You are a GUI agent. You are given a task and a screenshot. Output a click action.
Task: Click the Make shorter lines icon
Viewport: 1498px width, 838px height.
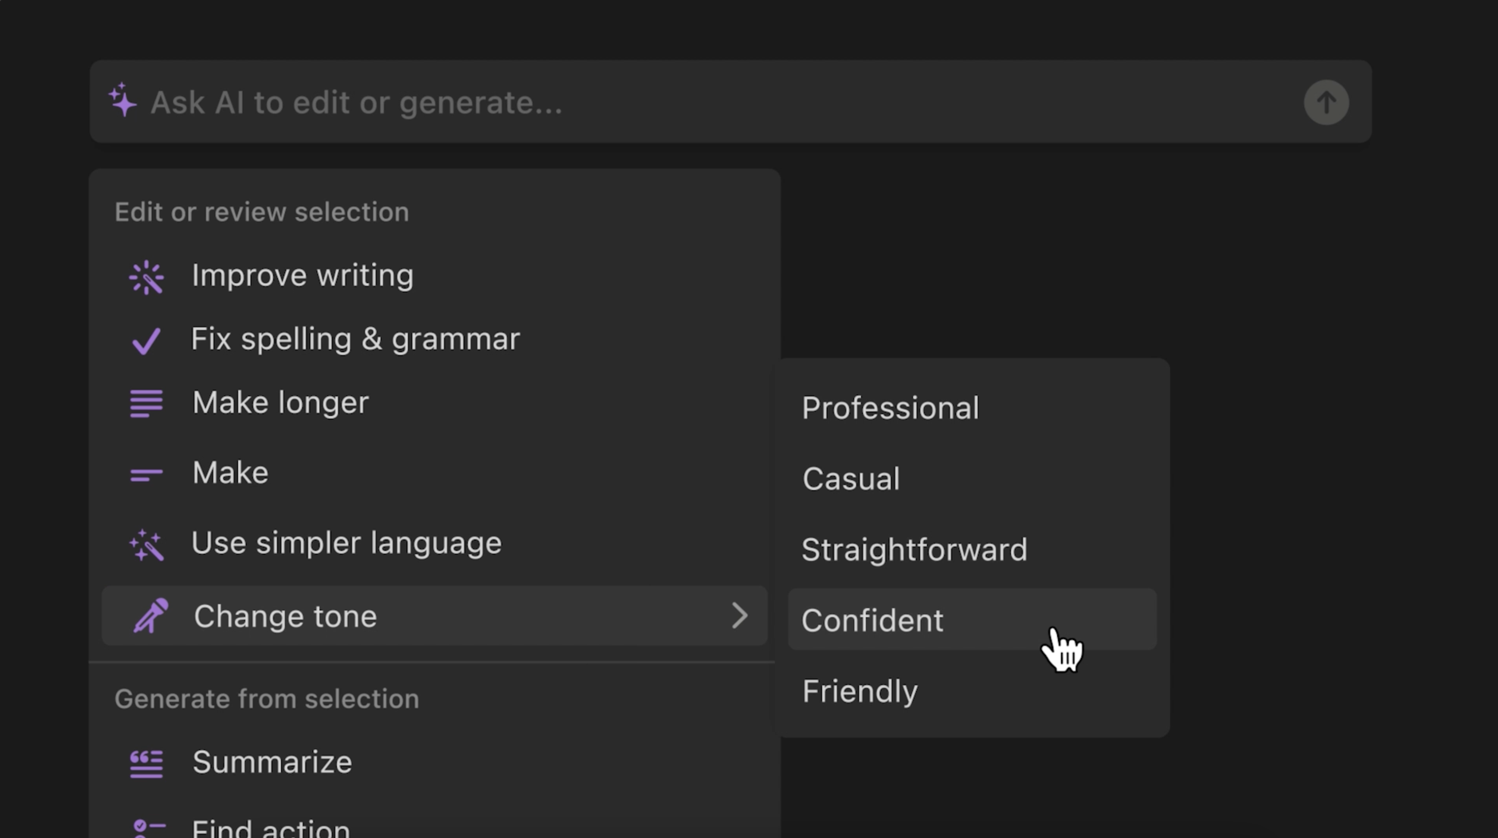coord(146,475)
